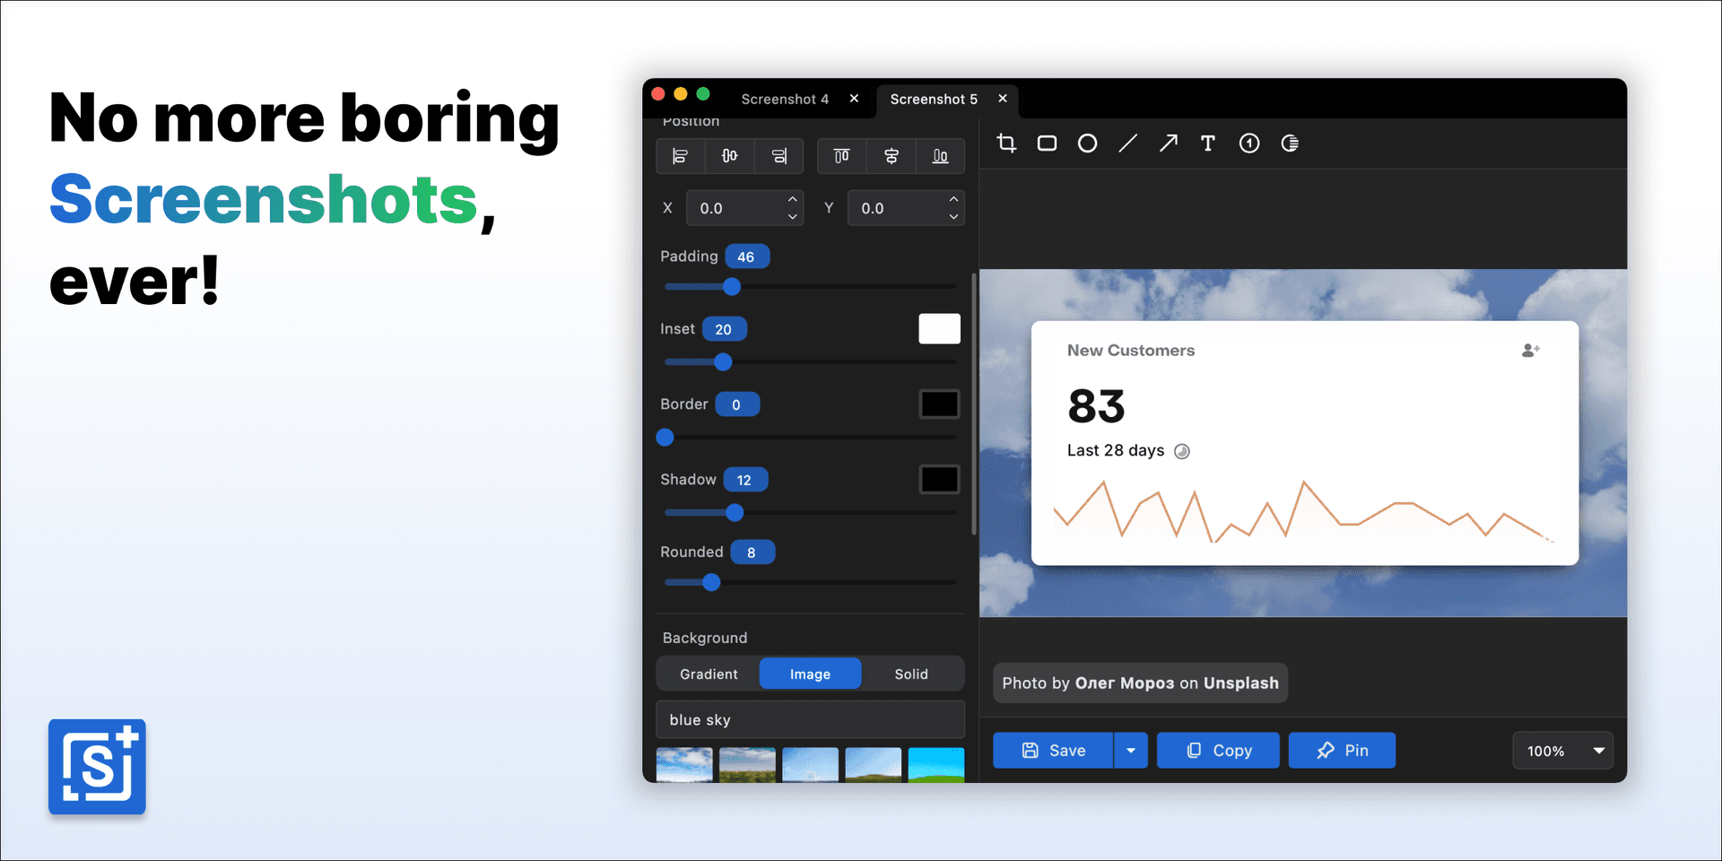Screen dimensions: 1722x861
Task: Select the Text tool
Action: pos(1208,143)
